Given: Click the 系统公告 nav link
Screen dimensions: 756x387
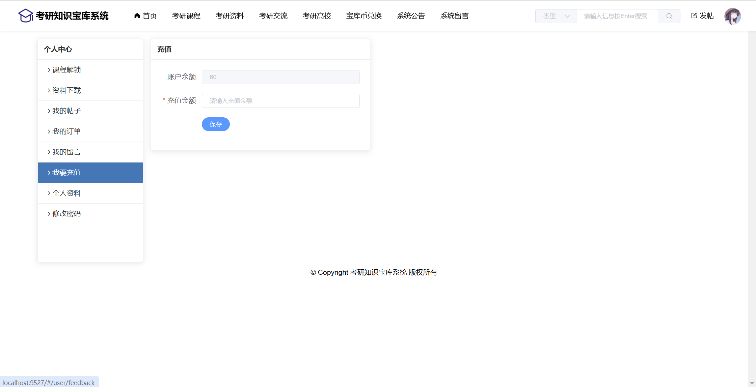Looking at the screenshot, I should [411, 16].
